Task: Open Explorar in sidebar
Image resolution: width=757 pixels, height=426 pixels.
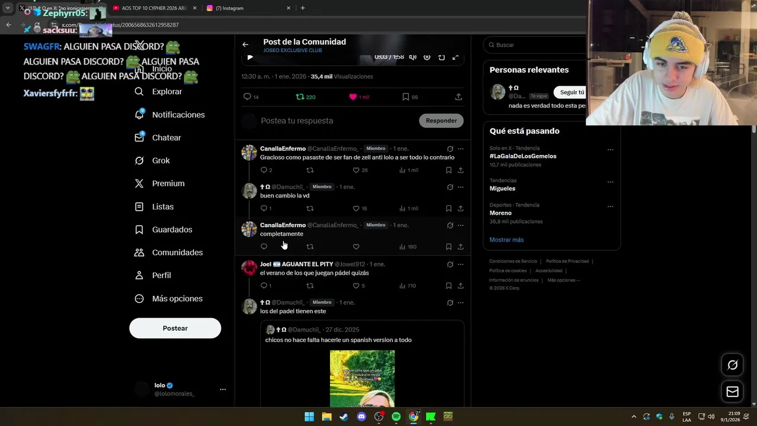Action: coord(158,92)
